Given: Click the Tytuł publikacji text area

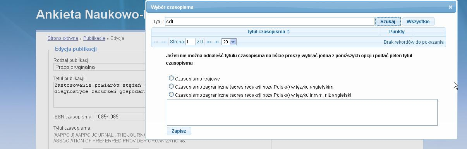Looking at the screenshot, I should pos(100,94).
